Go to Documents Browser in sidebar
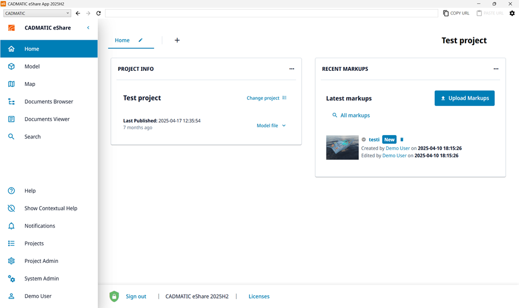 49,102
